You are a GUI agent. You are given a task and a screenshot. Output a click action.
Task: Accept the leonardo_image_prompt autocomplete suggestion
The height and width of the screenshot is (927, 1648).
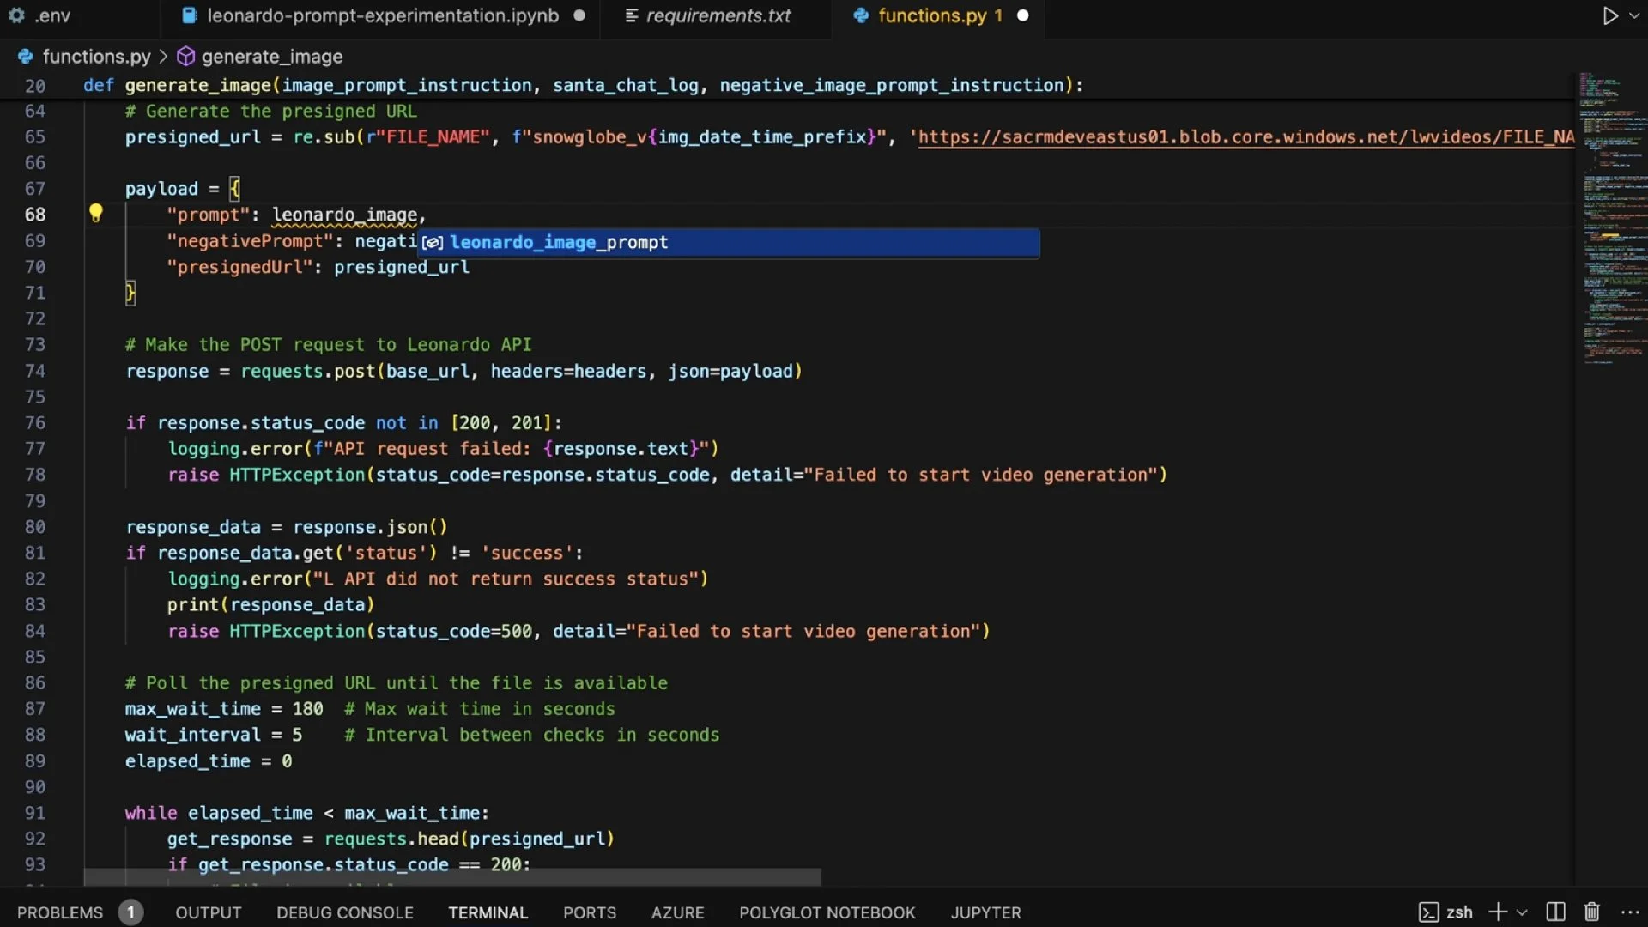coord(558,243)
